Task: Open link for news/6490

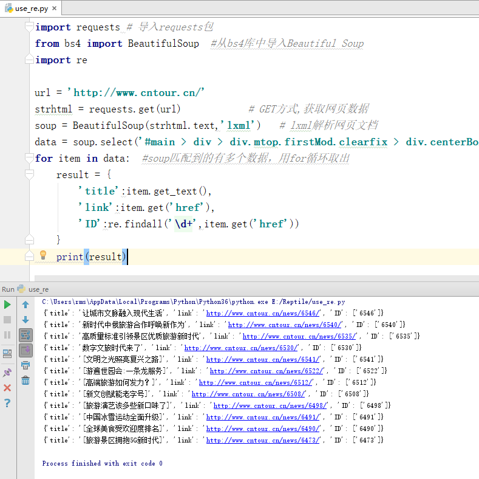Action: click(263, 429)
